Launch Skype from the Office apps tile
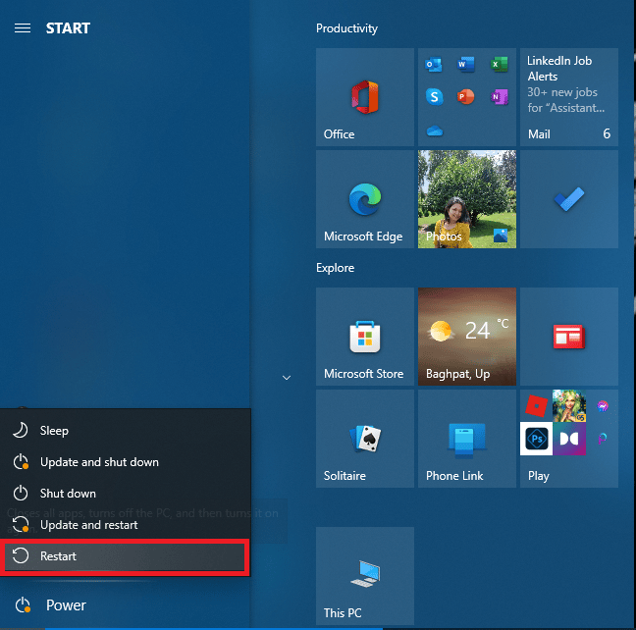The width and height of the screenshot is (636, 630). pyautogui.click(x=434, y=97)
